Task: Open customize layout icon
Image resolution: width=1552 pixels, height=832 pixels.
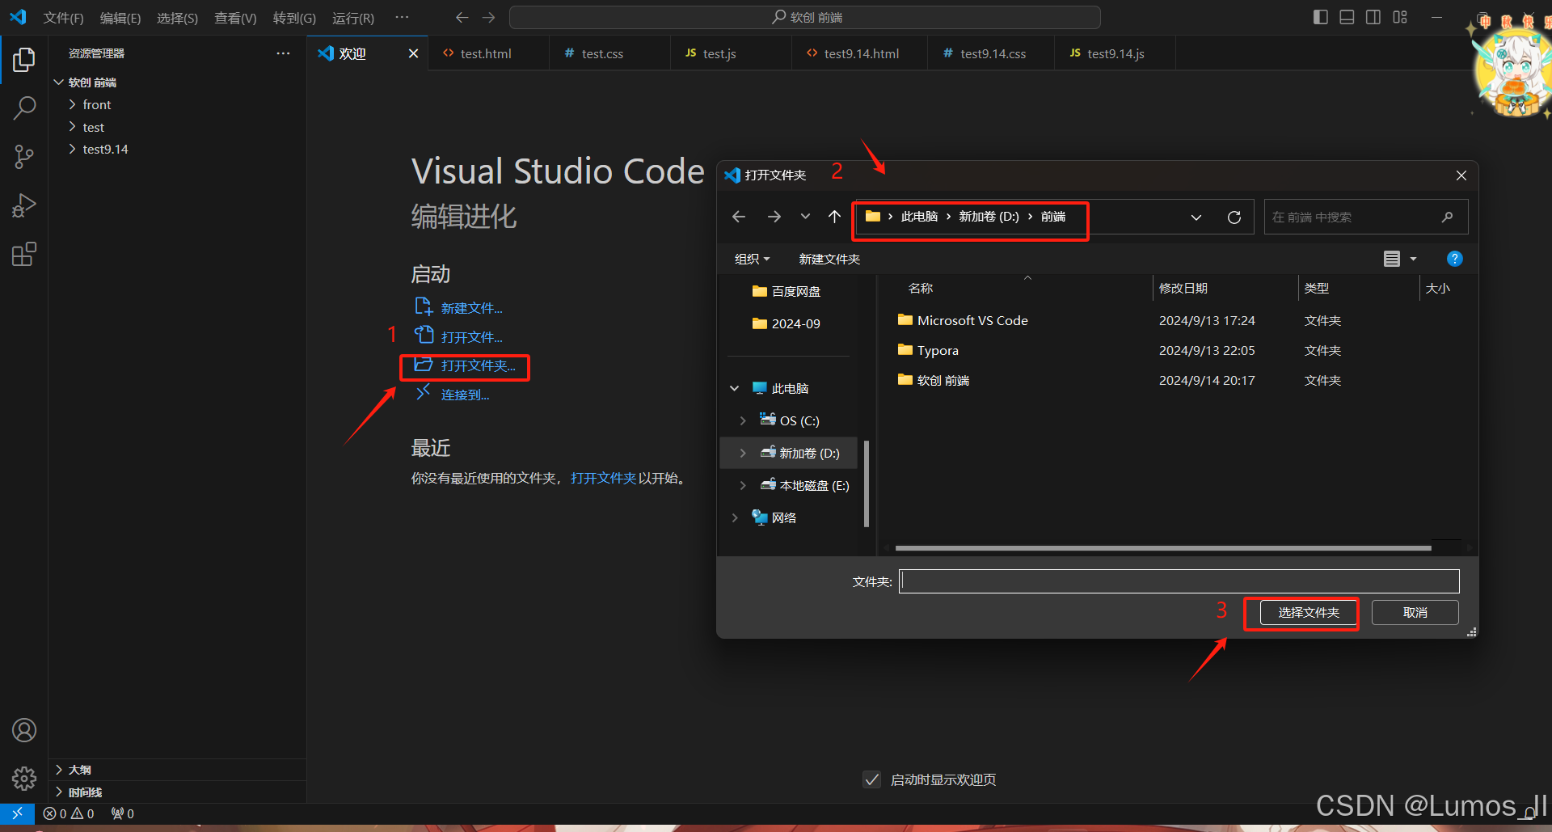Action: pyautogui.click(x=1400, y=17)
